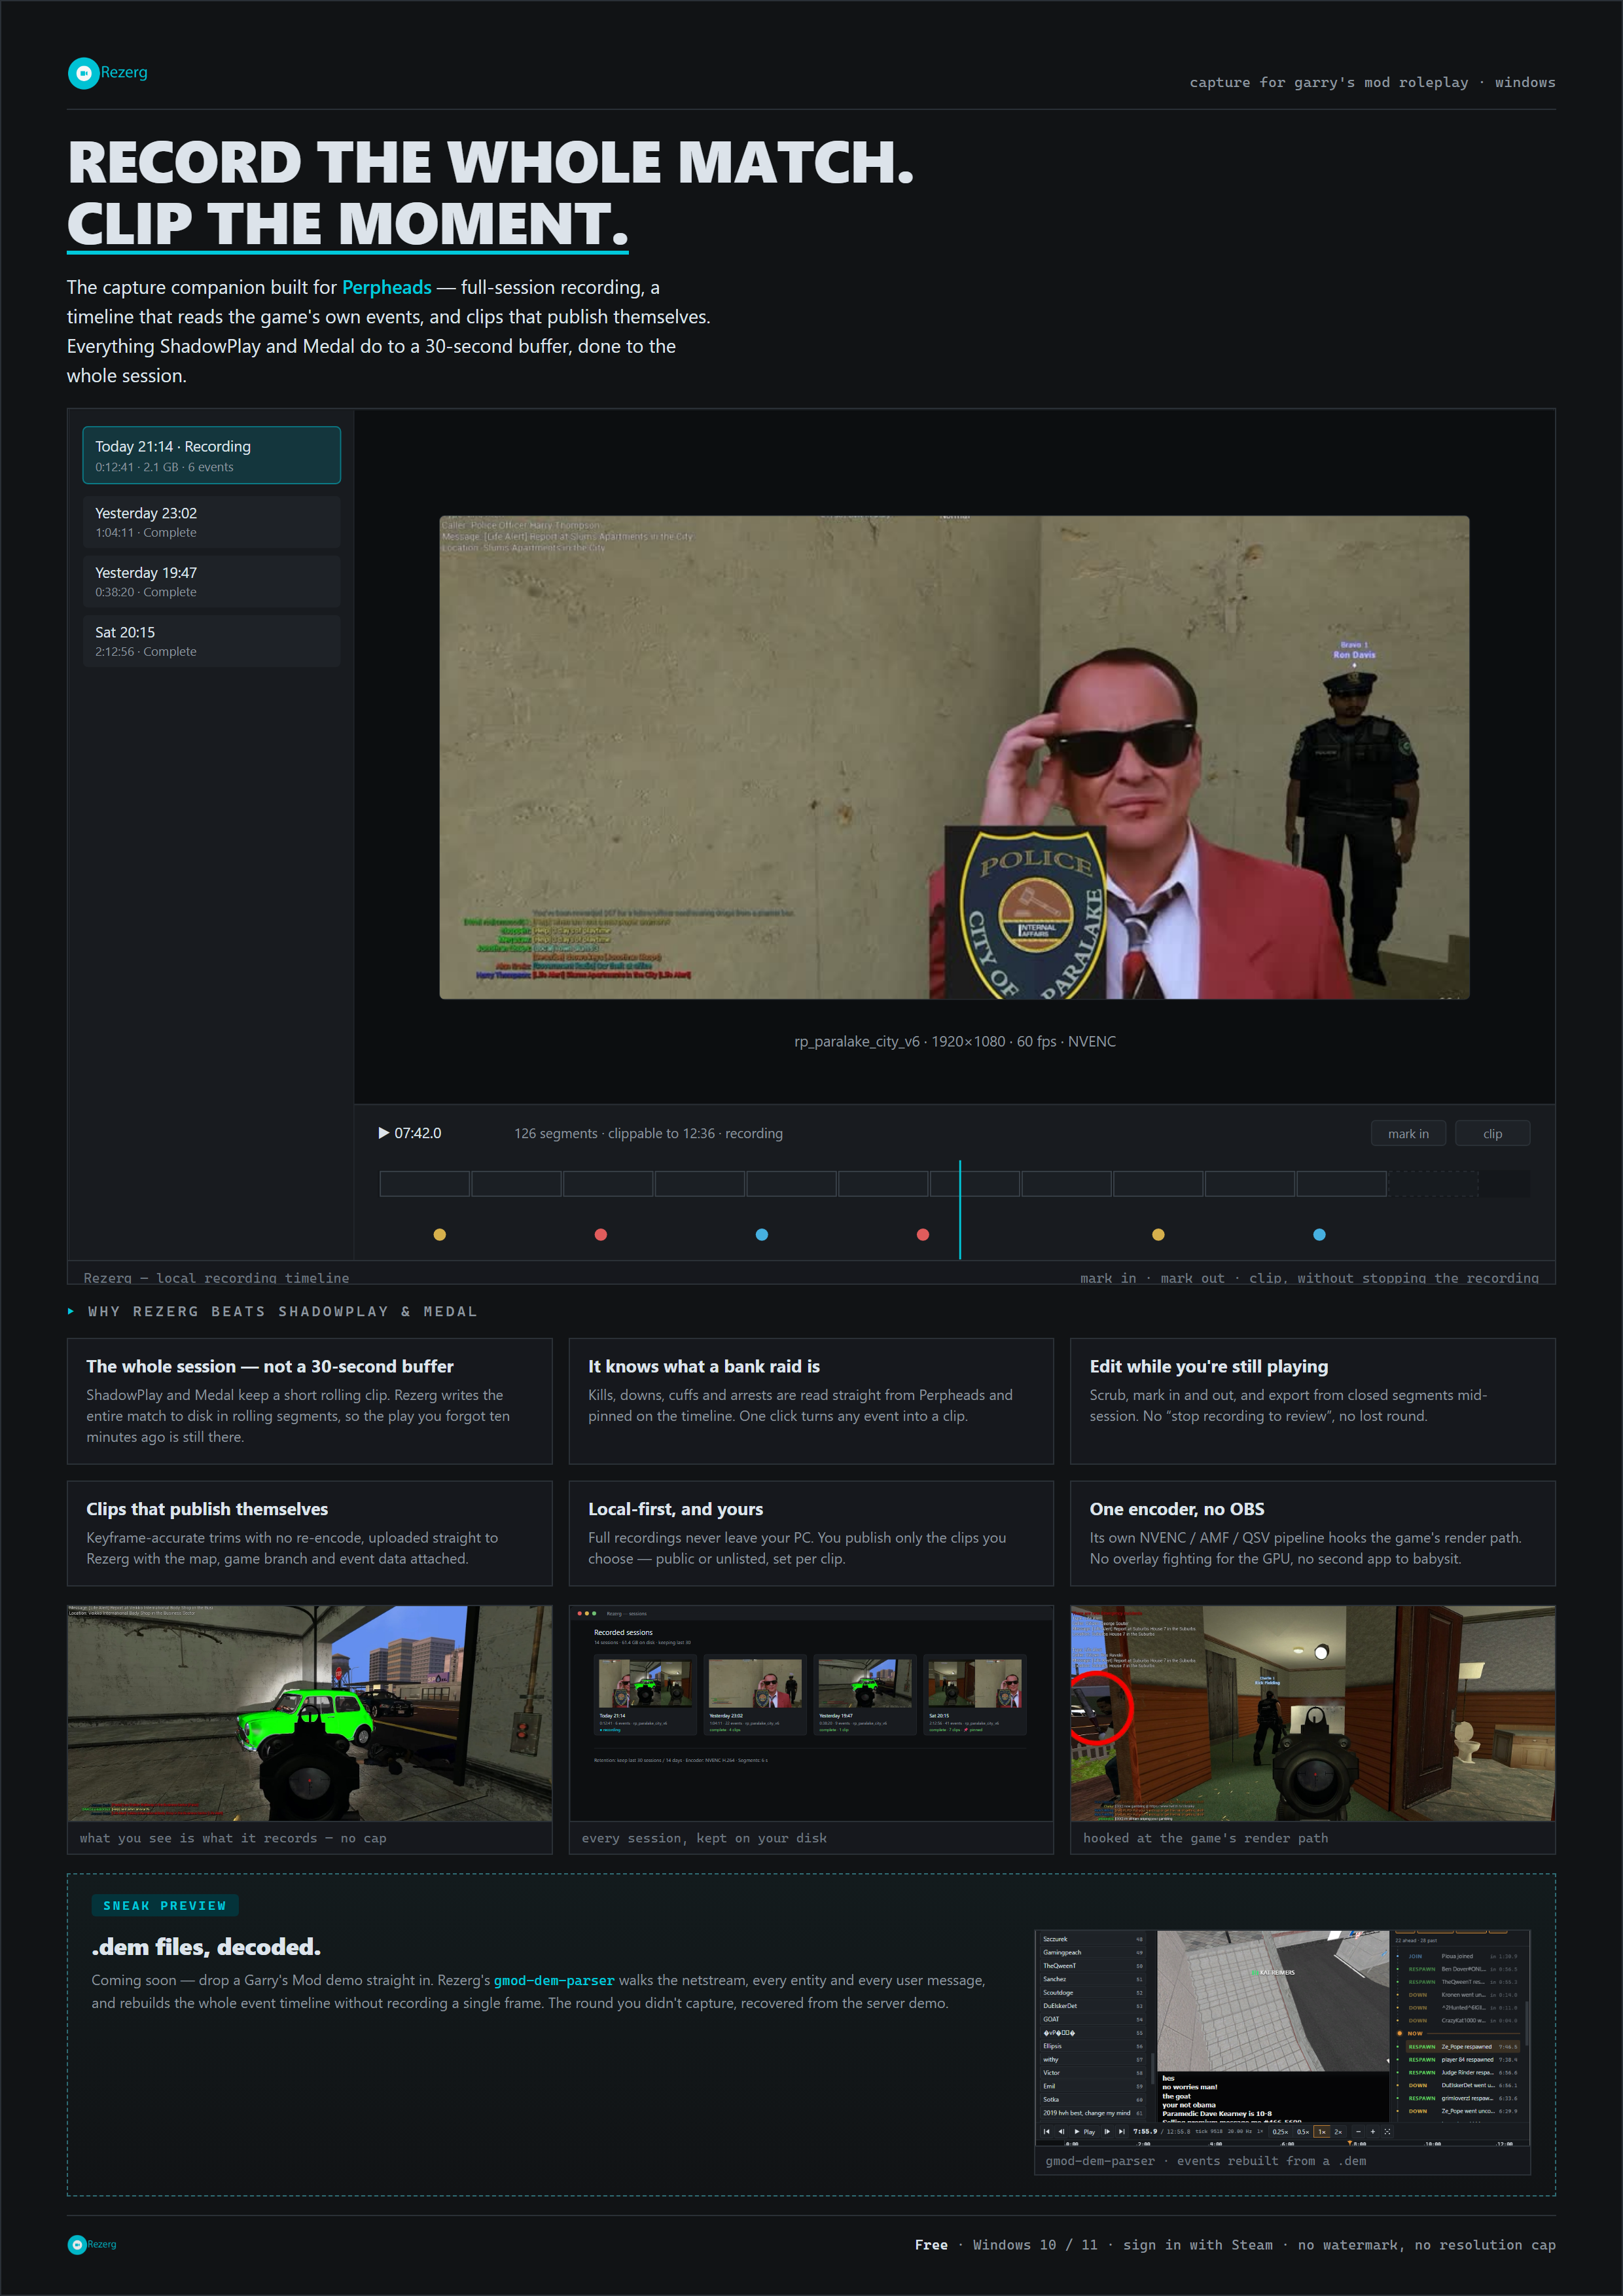This screenshot has width=1623, height=2296.
Task: Choose 0.25× speed in the dem preview
Action: point(1280,2132)
